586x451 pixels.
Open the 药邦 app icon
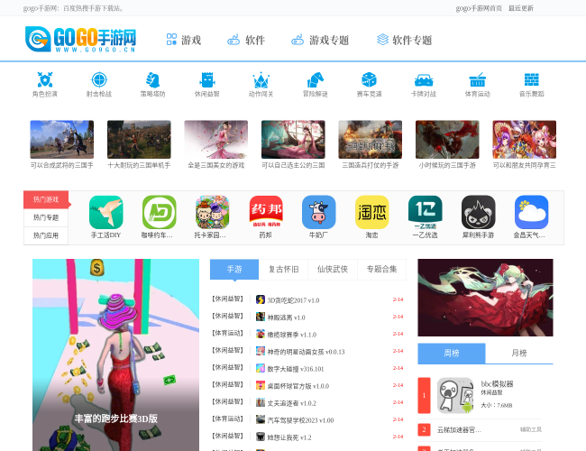tap(266, 212)
